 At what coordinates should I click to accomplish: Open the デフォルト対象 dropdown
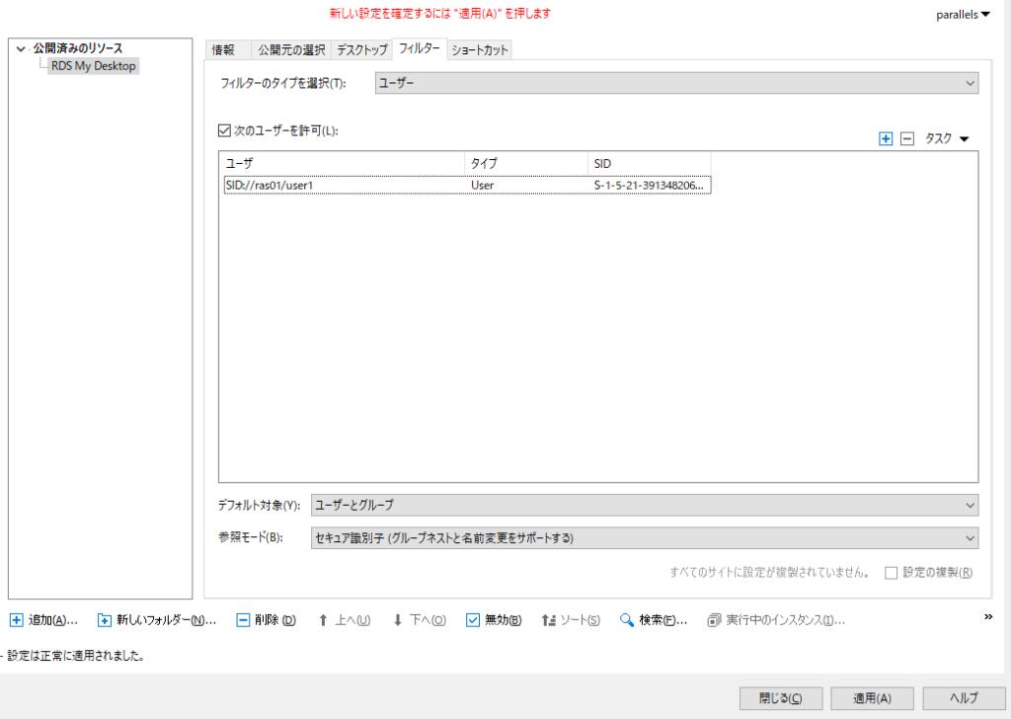click(645, 505)
